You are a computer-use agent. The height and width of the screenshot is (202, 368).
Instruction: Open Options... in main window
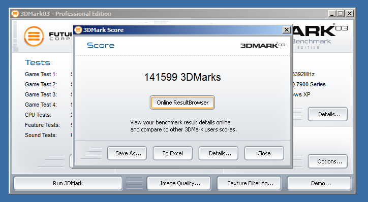click(328, 161)
